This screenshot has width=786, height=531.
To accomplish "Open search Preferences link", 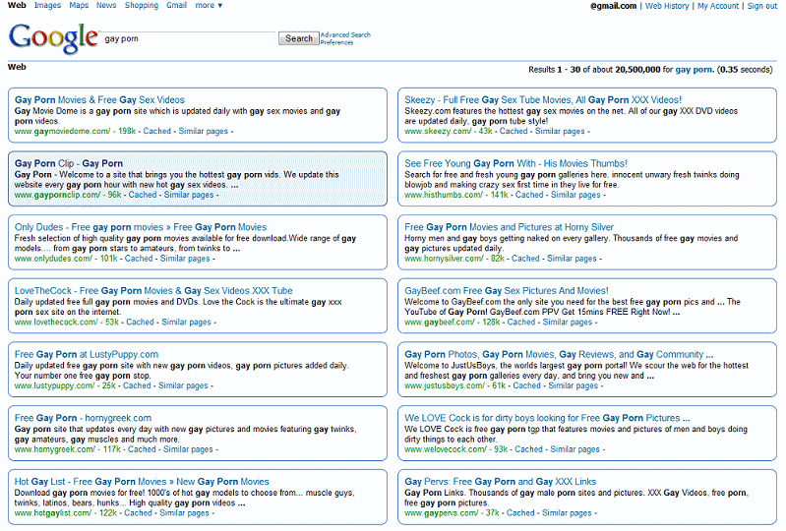I will (336, 42).
